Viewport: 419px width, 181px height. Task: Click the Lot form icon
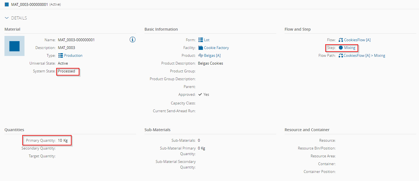(201, 40)
